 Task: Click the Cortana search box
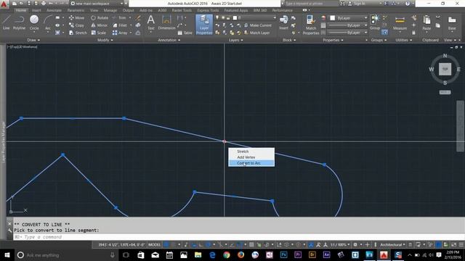67,254
